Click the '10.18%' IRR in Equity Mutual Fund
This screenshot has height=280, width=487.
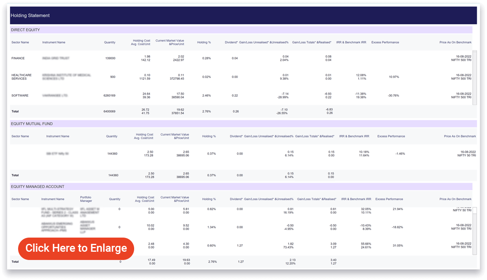tap(364, 152)
